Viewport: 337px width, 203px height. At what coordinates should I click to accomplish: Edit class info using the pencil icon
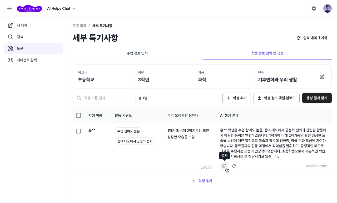pyautogui.click(x=322, y=76)
